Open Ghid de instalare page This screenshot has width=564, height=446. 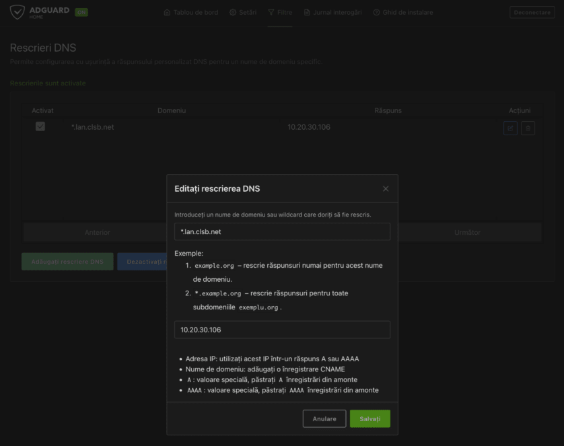tap(403, 13)
